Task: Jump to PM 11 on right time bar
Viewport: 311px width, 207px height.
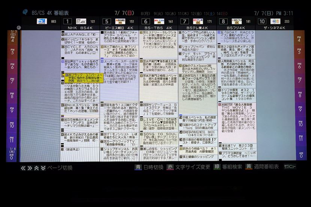Action: [301, 138]
